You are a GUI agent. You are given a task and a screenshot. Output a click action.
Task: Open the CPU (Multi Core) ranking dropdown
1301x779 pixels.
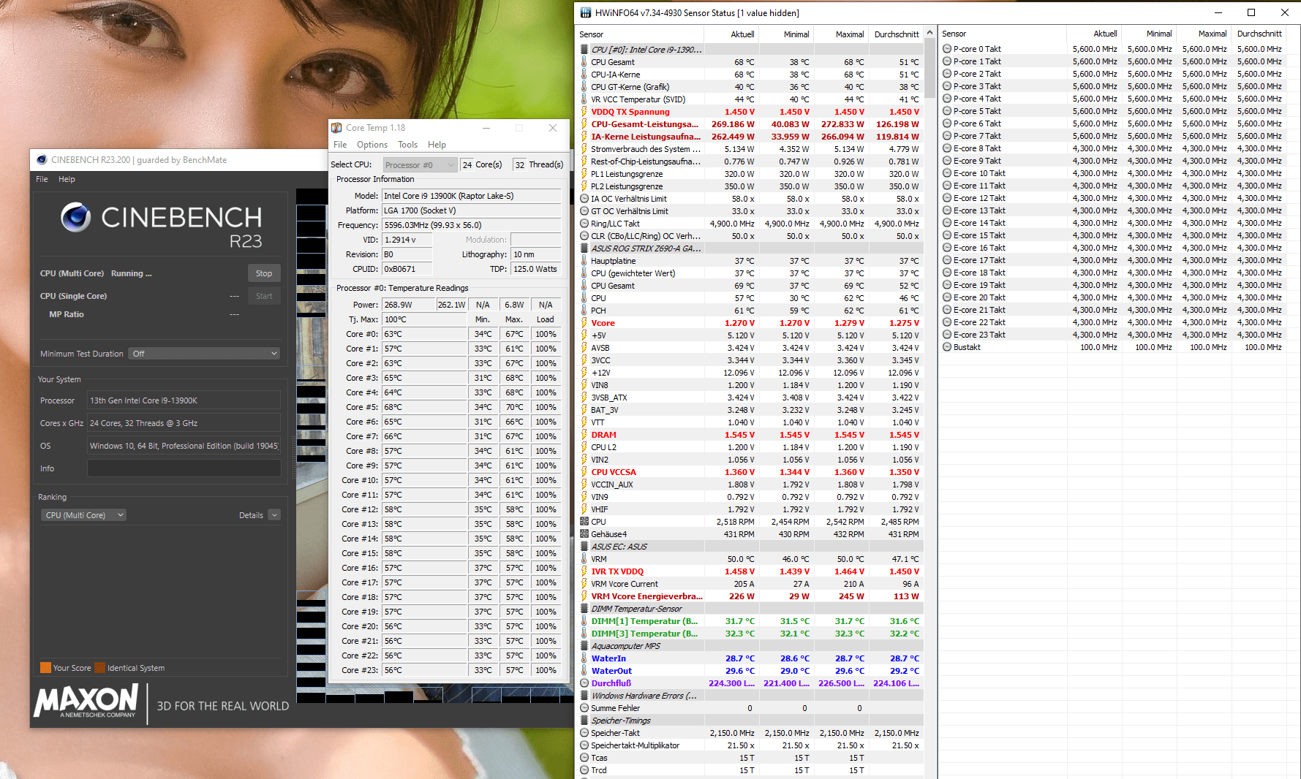83,515
